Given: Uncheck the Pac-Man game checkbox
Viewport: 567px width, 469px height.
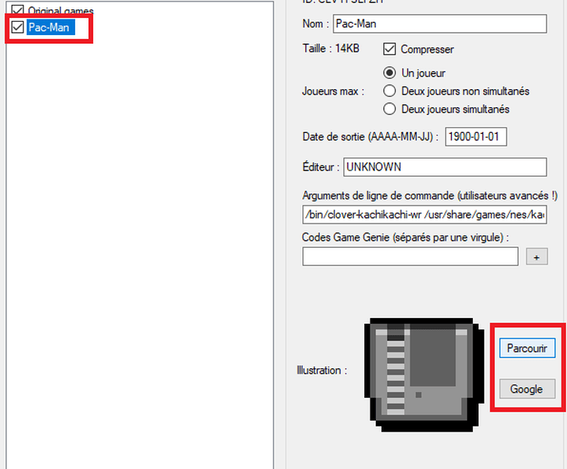Looking at the screenshot, I should tap(17, 27).
